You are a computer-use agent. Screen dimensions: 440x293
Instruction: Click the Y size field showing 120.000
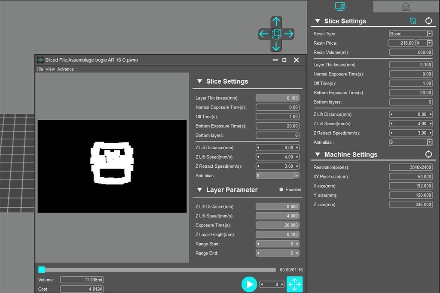point(411,195)
